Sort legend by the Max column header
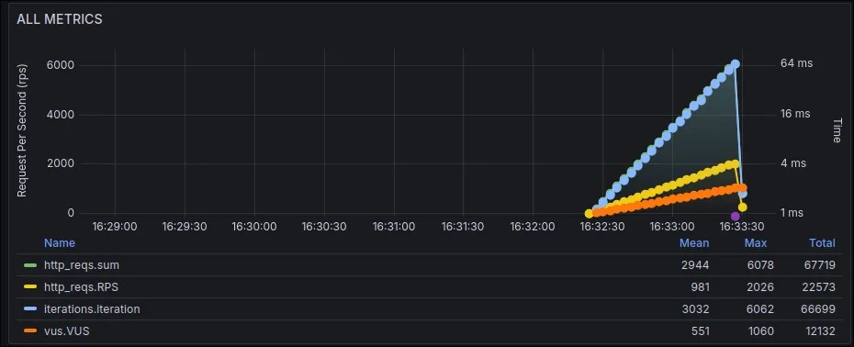 coord(756,243)
